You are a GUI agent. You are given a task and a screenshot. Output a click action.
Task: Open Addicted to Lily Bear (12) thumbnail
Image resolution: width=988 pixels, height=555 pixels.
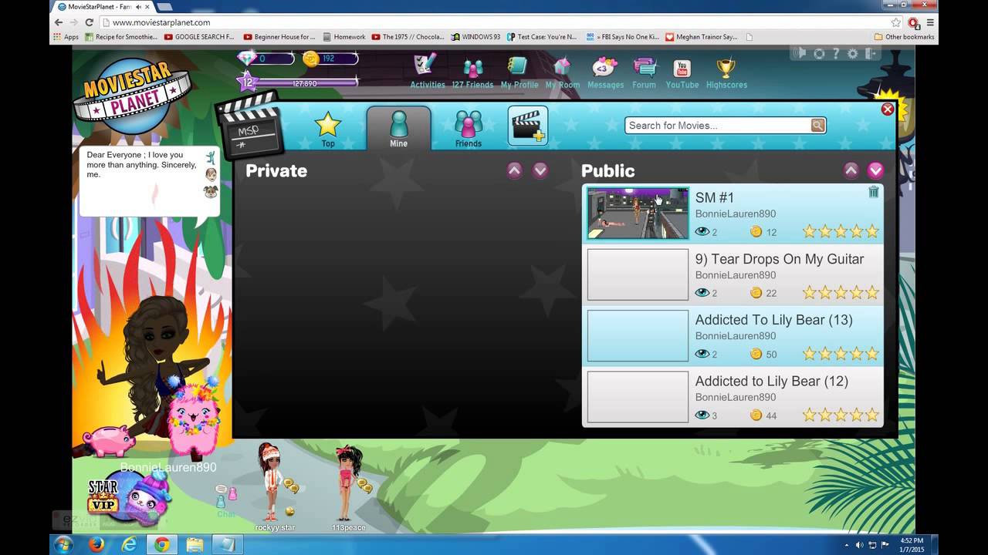(x=638, y=397)
